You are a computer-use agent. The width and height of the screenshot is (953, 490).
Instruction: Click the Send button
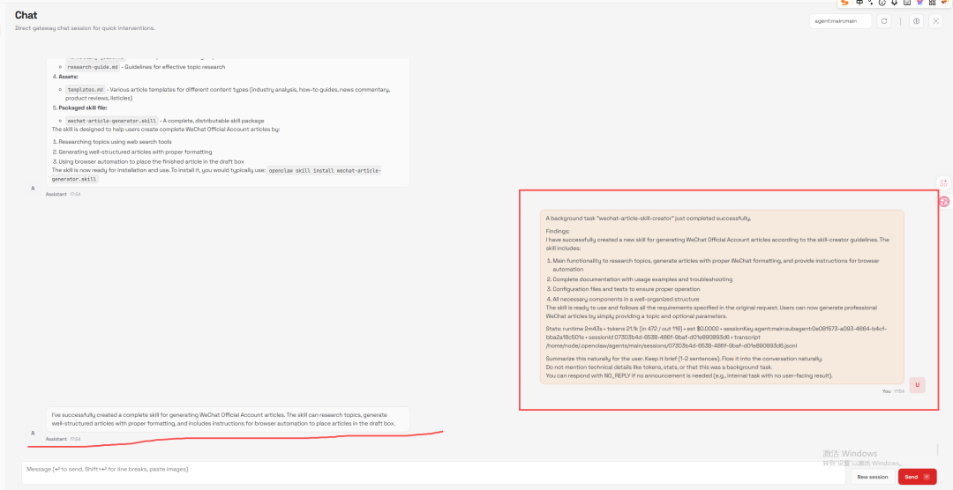(x=917, y=477)
